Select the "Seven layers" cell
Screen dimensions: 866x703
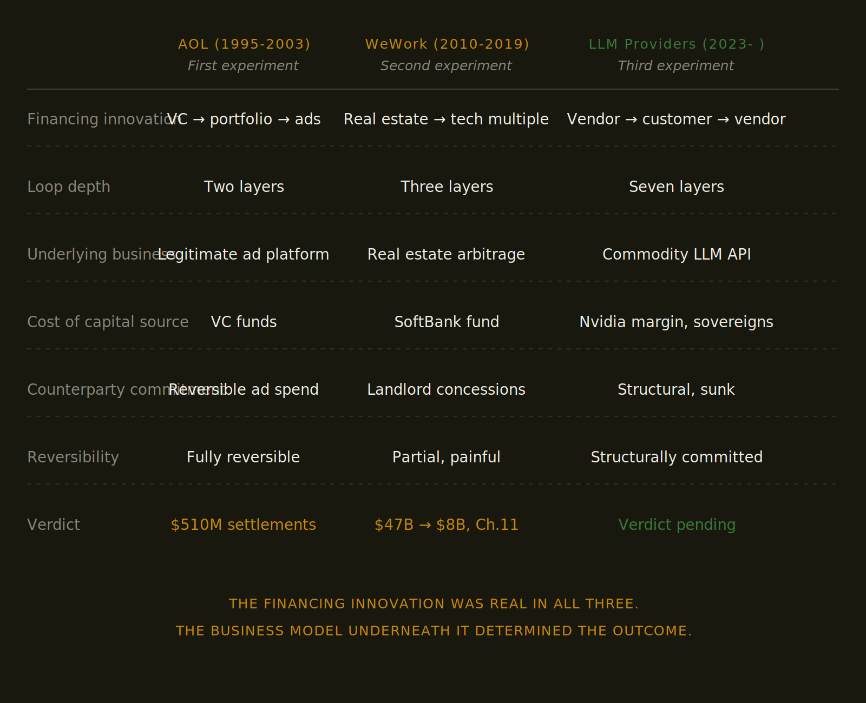[x=677, y=187]
